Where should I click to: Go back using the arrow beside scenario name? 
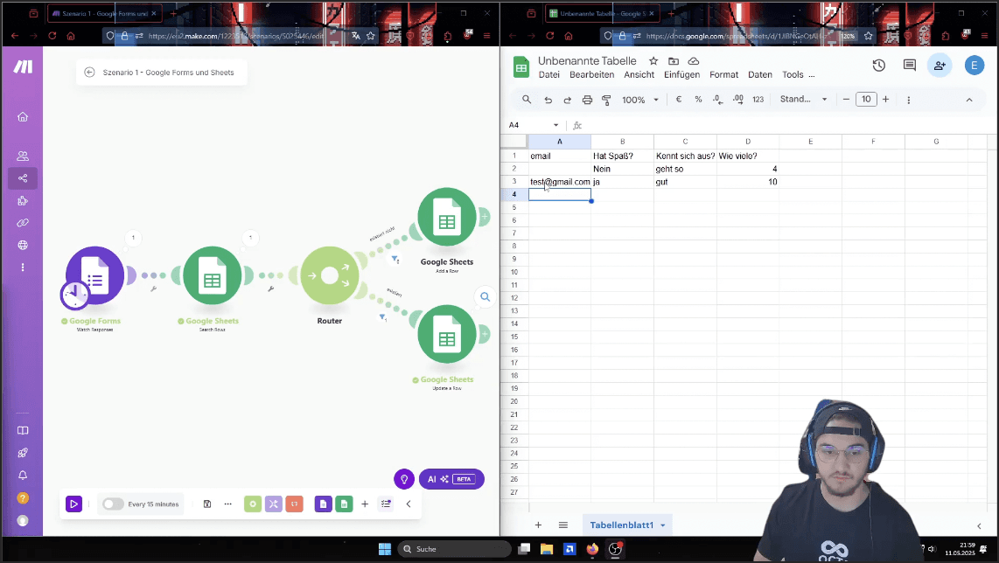pos(90,73)
